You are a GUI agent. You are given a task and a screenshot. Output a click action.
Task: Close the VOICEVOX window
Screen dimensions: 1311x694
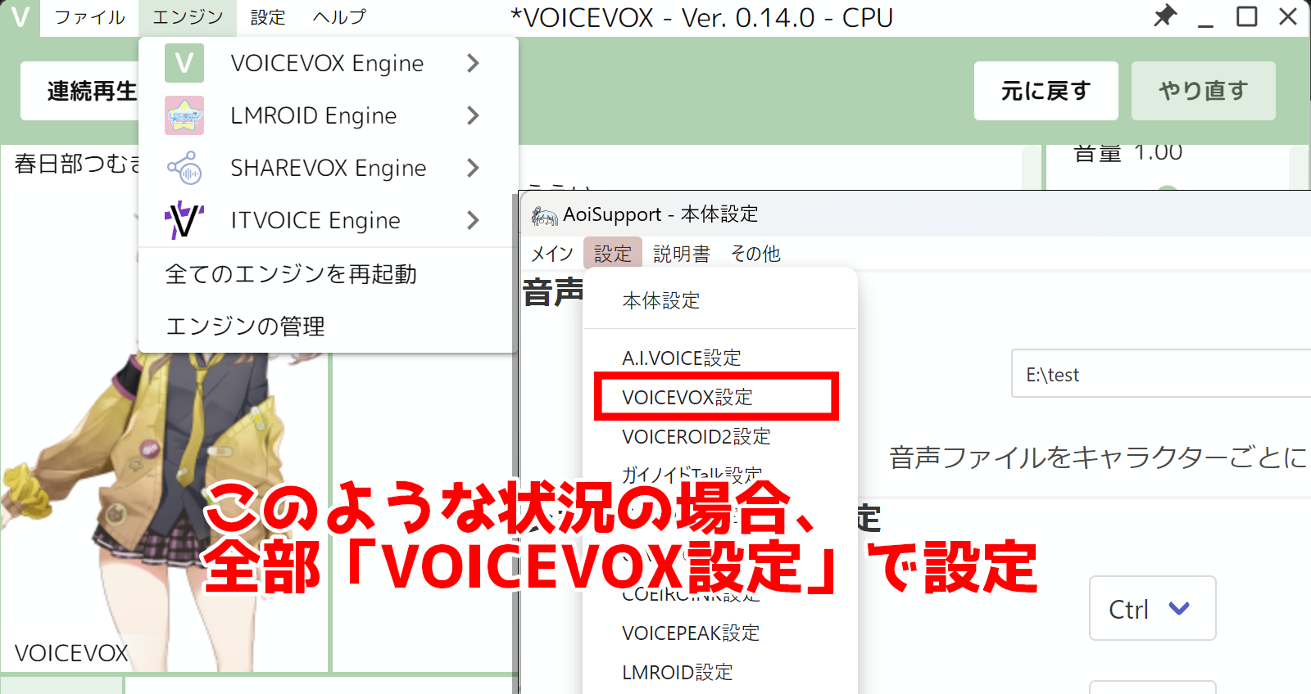(x=1288, y=16)
